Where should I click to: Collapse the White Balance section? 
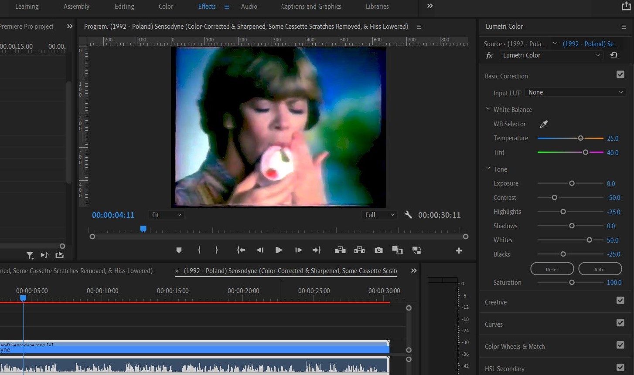click(488, 109)
